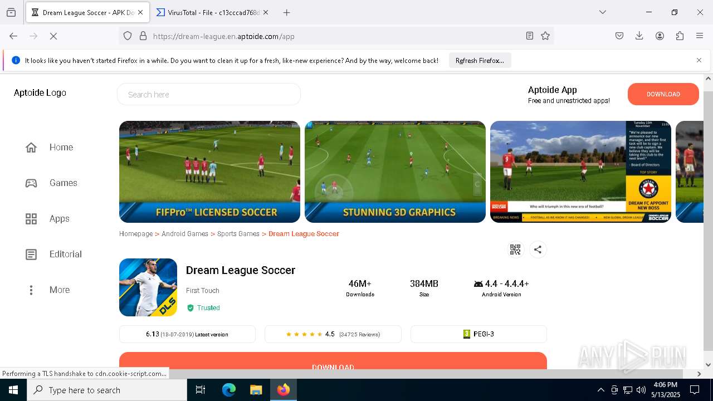Open Task View on taskbar
The width and height of the screenshot is (713, 401).
[x=201, y=390]
